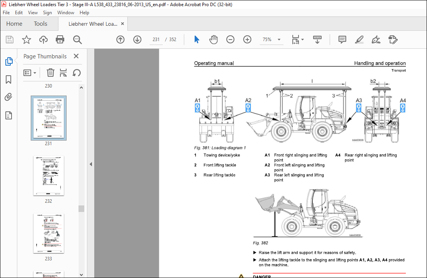The height and width of the screenshot is (278, 427).
Task: Open the Bookmarks sidebar icon
Action: pos(9,79)
